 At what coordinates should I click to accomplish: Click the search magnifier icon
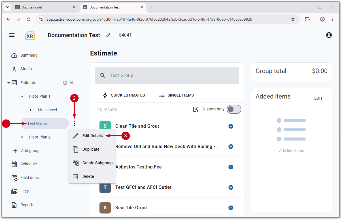[x=103, y=75]
